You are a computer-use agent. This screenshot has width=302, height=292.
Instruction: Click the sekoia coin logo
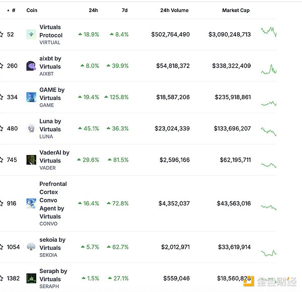31,247
